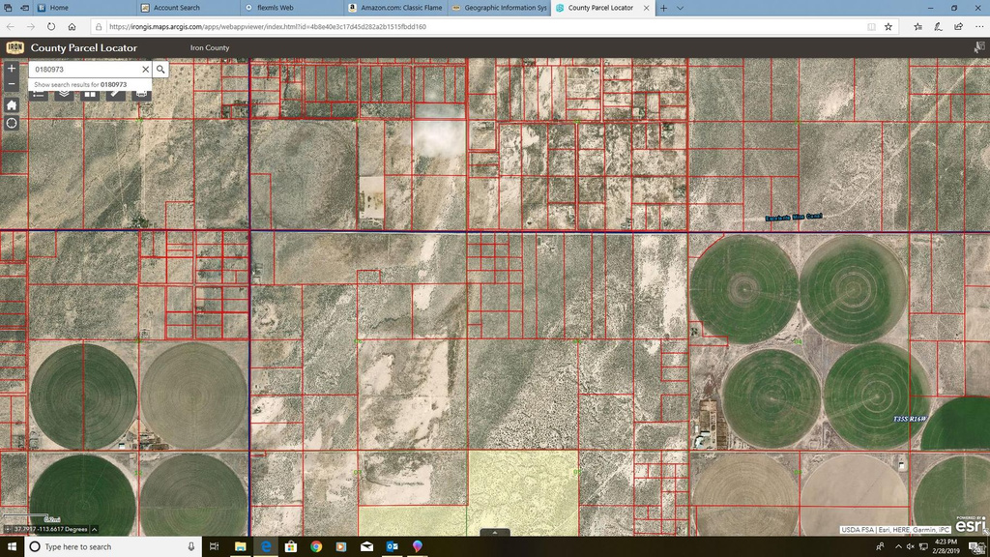Clear the search box with the X
Screen dimensions: 990x557
point(145,69)
